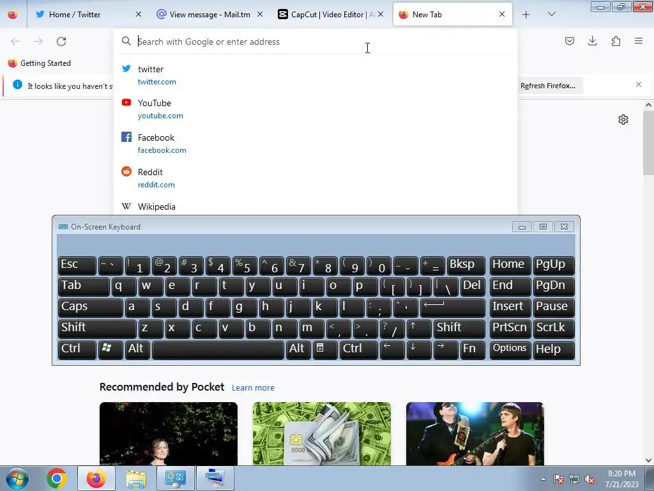Toggle the left Alt key on keyboard
The width and height of the screenshot is (654, 491).
click(137, 350)
